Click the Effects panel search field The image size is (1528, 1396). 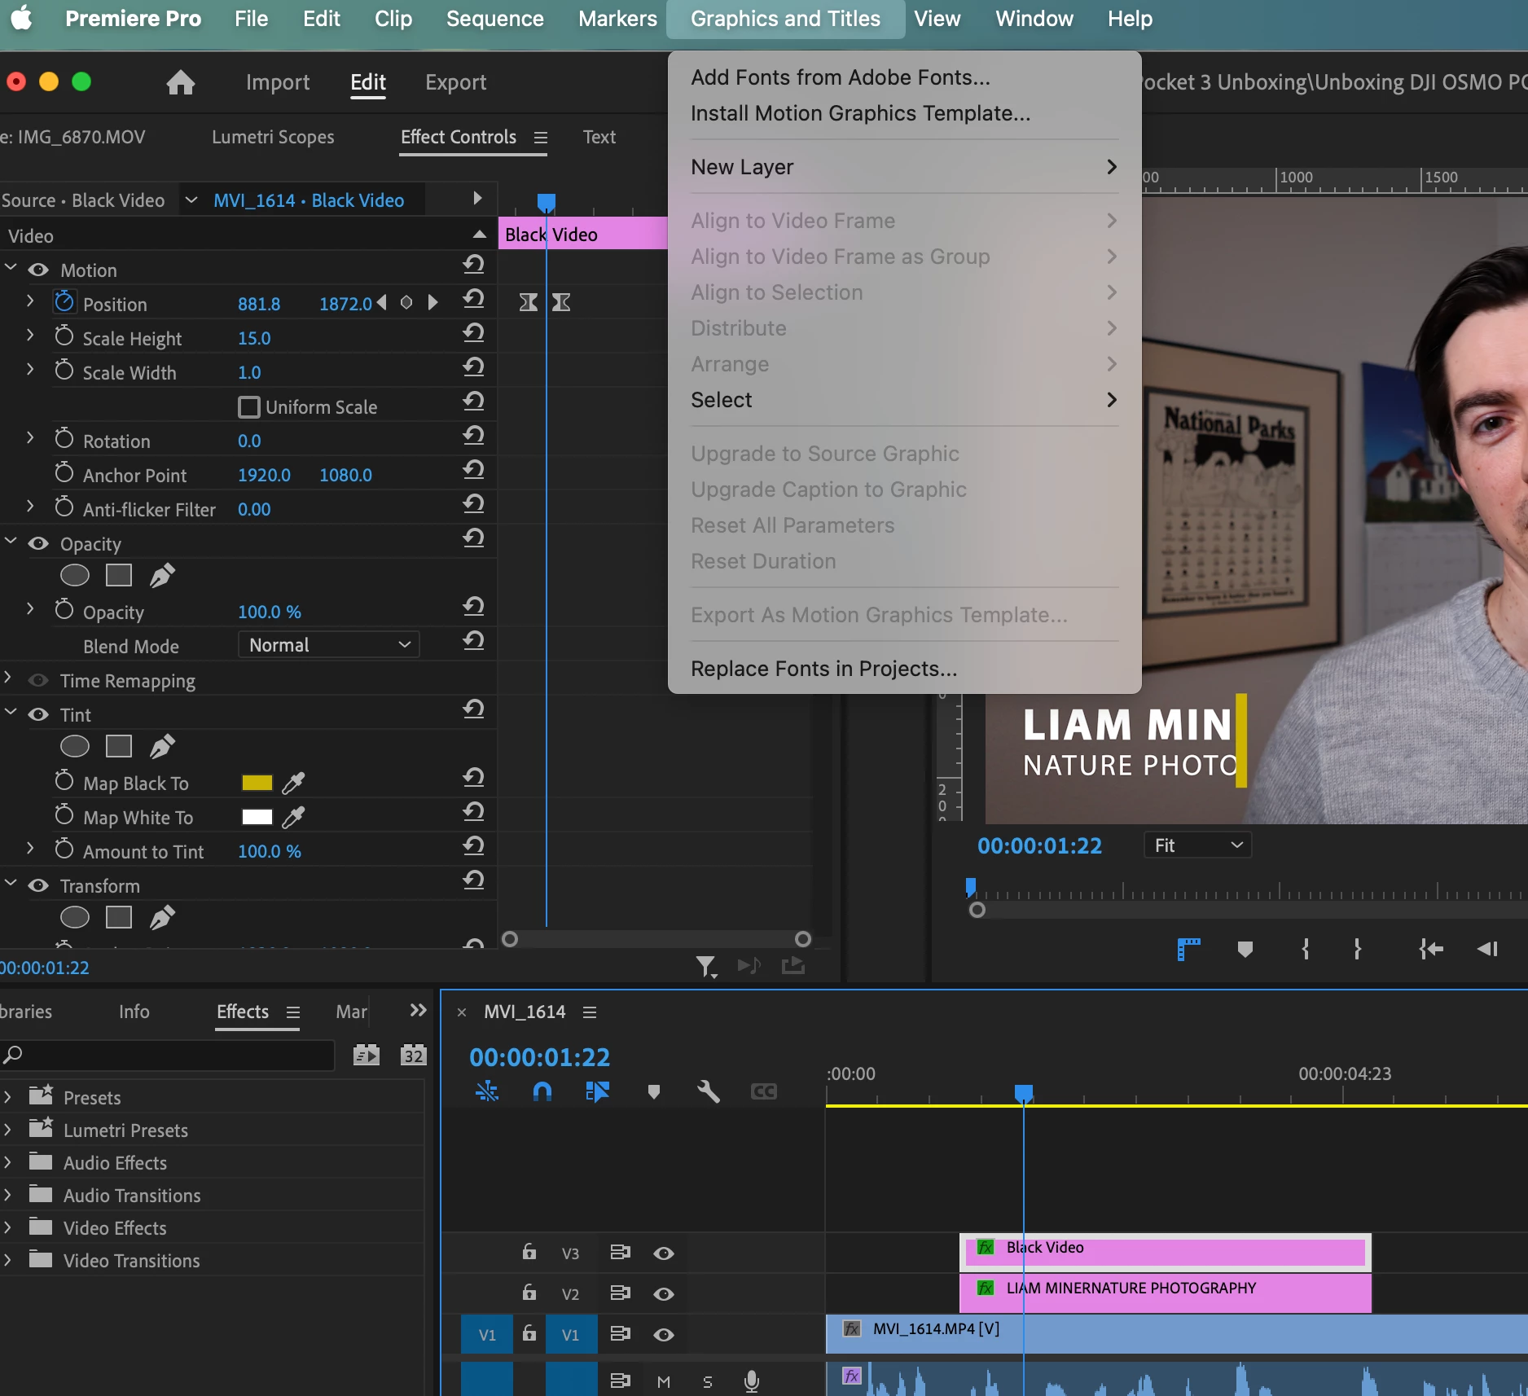pyautogui.click(x=167, y=1056)
